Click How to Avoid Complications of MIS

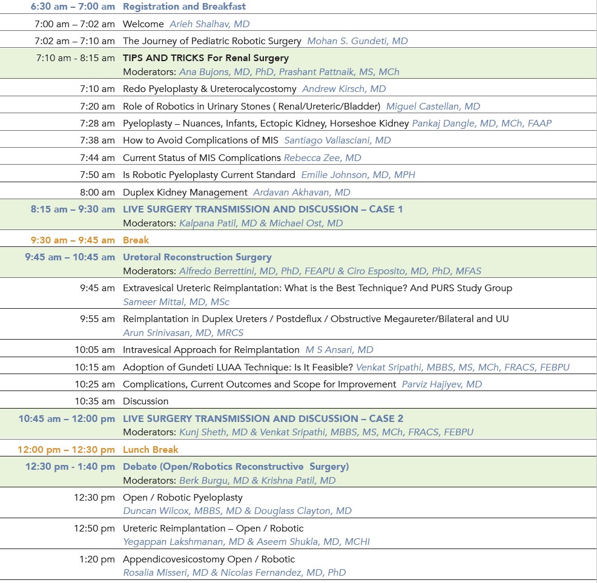(x=200, y=140)
